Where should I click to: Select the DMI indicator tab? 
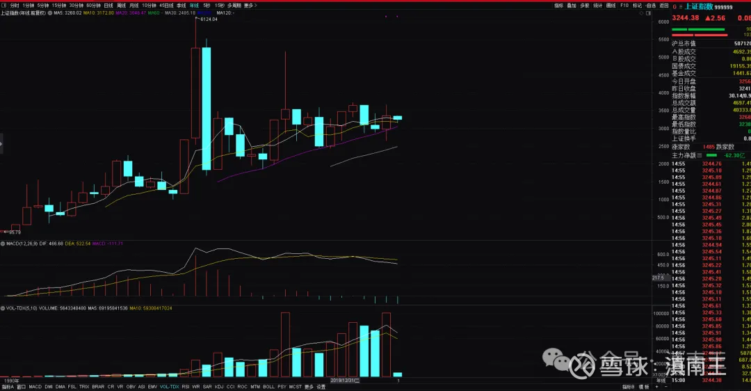click(49, 387)
